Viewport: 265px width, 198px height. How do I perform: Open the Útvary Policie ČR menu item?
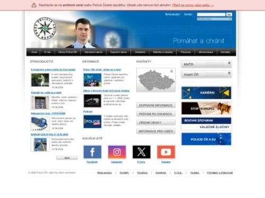(67, 52)
